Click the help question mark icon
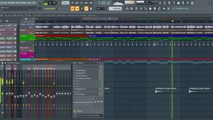Screen dimensions: 213x120 pos(174,3)
